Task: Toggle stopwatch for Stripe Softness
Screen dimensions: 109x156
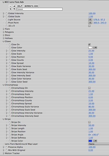Action: click(x=10, y=138)
